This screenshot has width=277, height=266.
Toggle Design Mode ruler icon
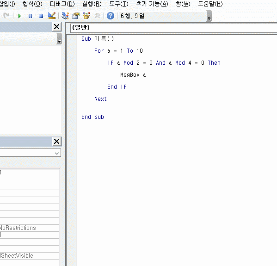52,16
